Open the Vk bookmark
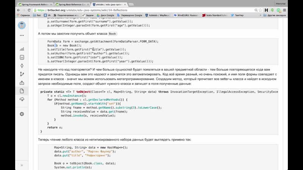Viewport: 303px width, 170px height. (47, 15)
